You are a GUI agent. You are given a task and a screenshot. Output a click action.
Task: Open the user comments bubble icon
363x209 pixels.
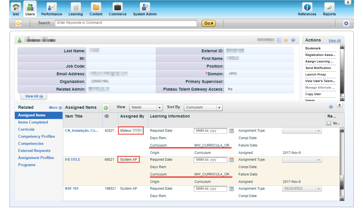[286, 40]
